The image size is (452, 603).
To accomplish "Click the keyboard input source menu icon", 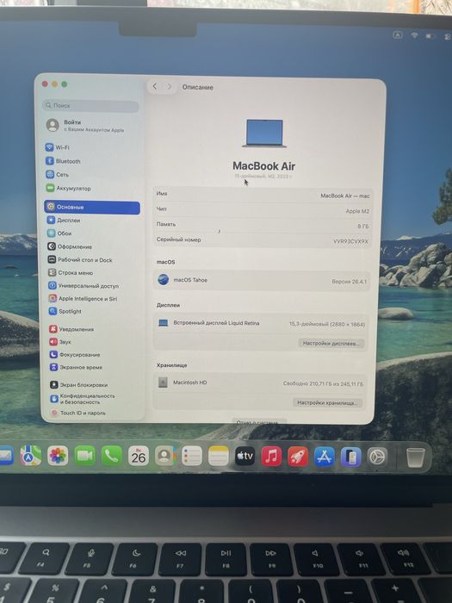I will 398,35.
